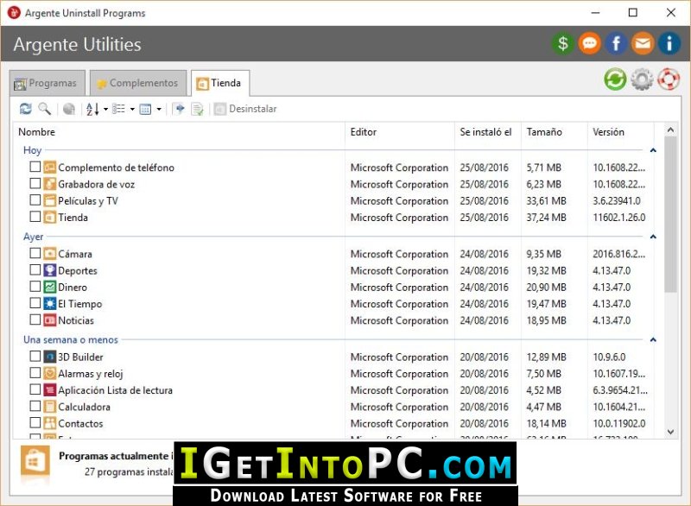Click the grey globe toolbar icon

tap(69, 109)
